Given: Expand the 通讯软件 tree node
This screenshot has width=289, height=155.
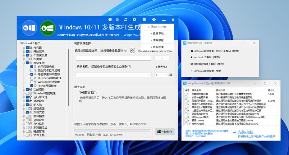Looking at the screenshot, I should tap(24, 120).
